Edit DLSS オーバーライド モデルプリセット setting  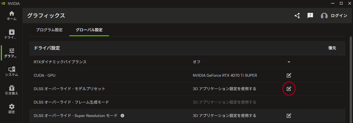click(289, 89)
